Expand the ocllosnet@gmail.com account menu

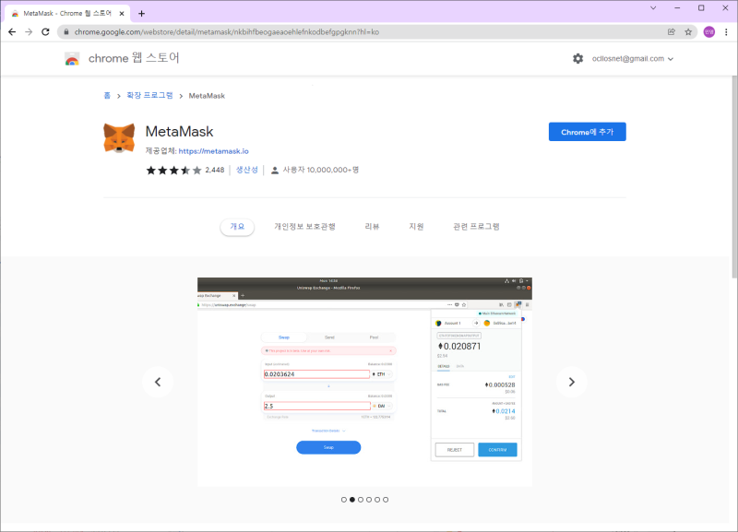633,59
